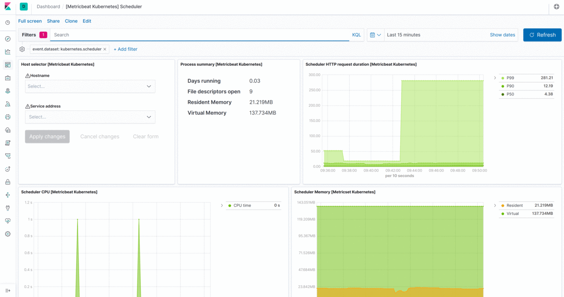Open Logs via the scroll icon
This screenshot has width=564, height=297.
pos(8,143)
